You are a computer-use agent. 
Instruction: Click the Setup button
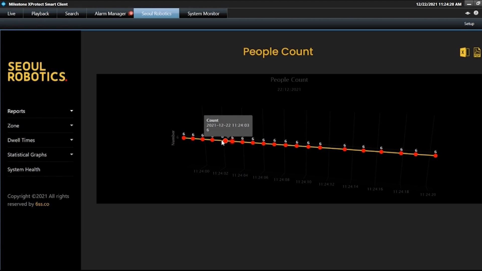pos(469,24)
